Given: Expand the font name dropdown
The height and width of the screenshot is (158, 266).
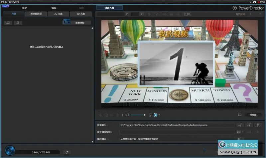Looking at the screenshot, I should tap(127, 14).
